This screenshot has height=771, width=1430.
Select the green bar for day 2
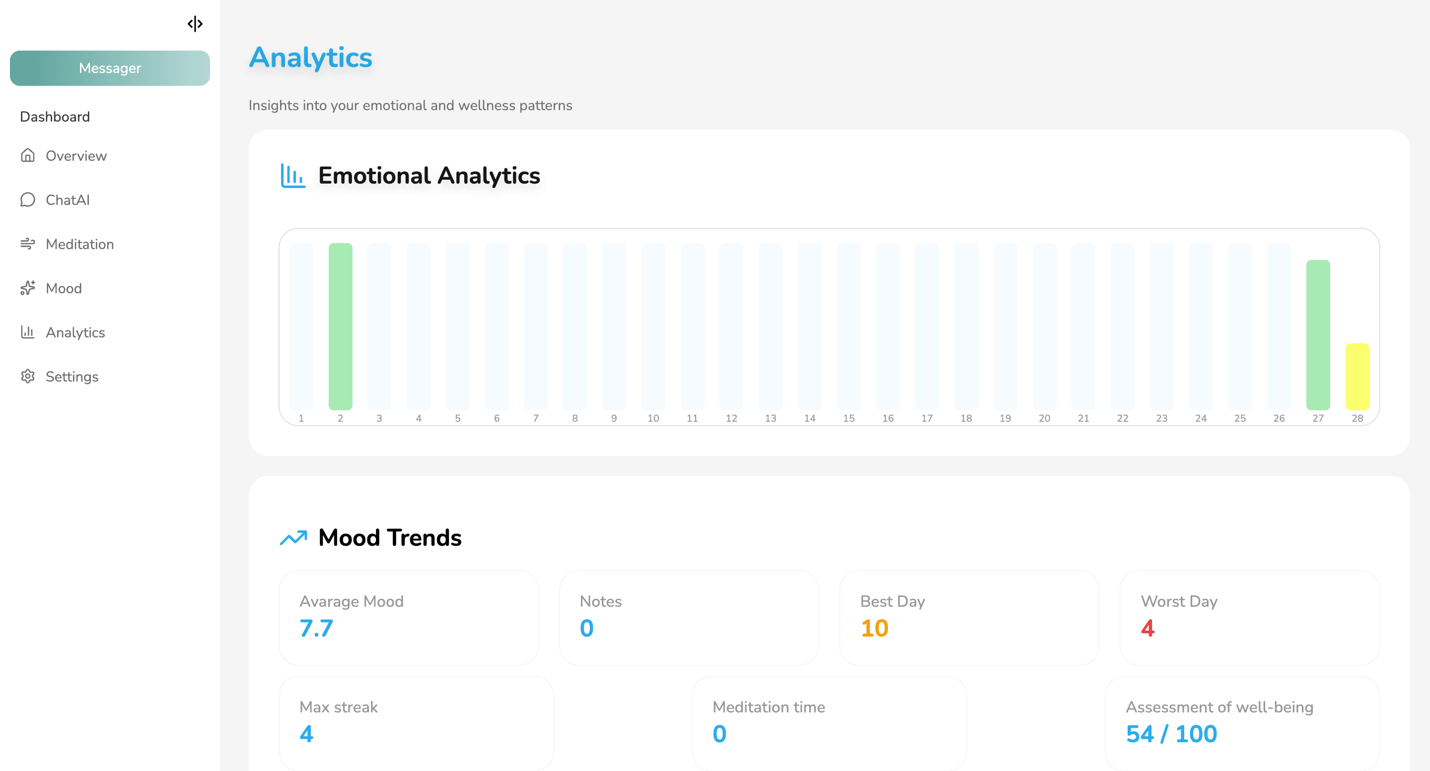pyautogui.click(x=340, y=326)
